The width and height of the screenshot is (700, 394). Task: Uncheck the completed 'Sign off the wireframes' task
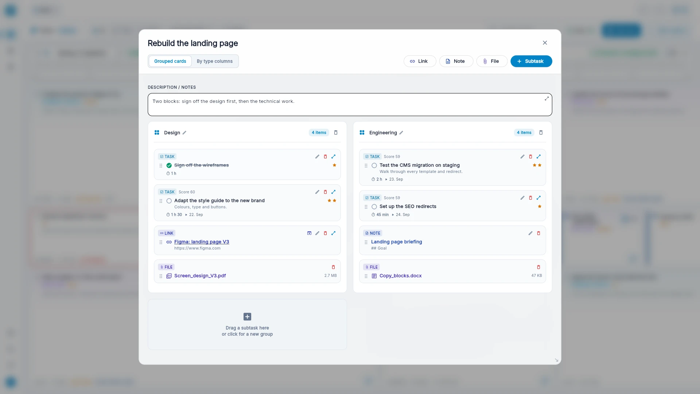(x=169, y=165)
